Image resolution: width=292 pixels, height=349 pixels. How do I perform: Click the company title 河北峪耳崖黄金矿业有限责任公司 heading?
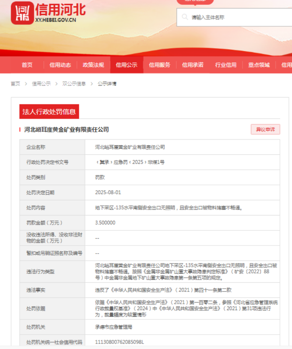click(x=66, y=129)
